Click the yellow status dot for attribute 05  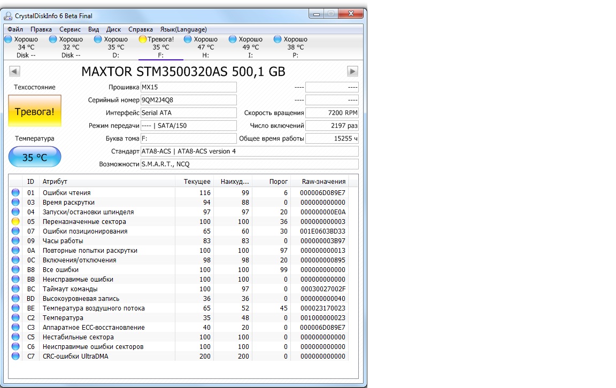[x=16, y=221]
